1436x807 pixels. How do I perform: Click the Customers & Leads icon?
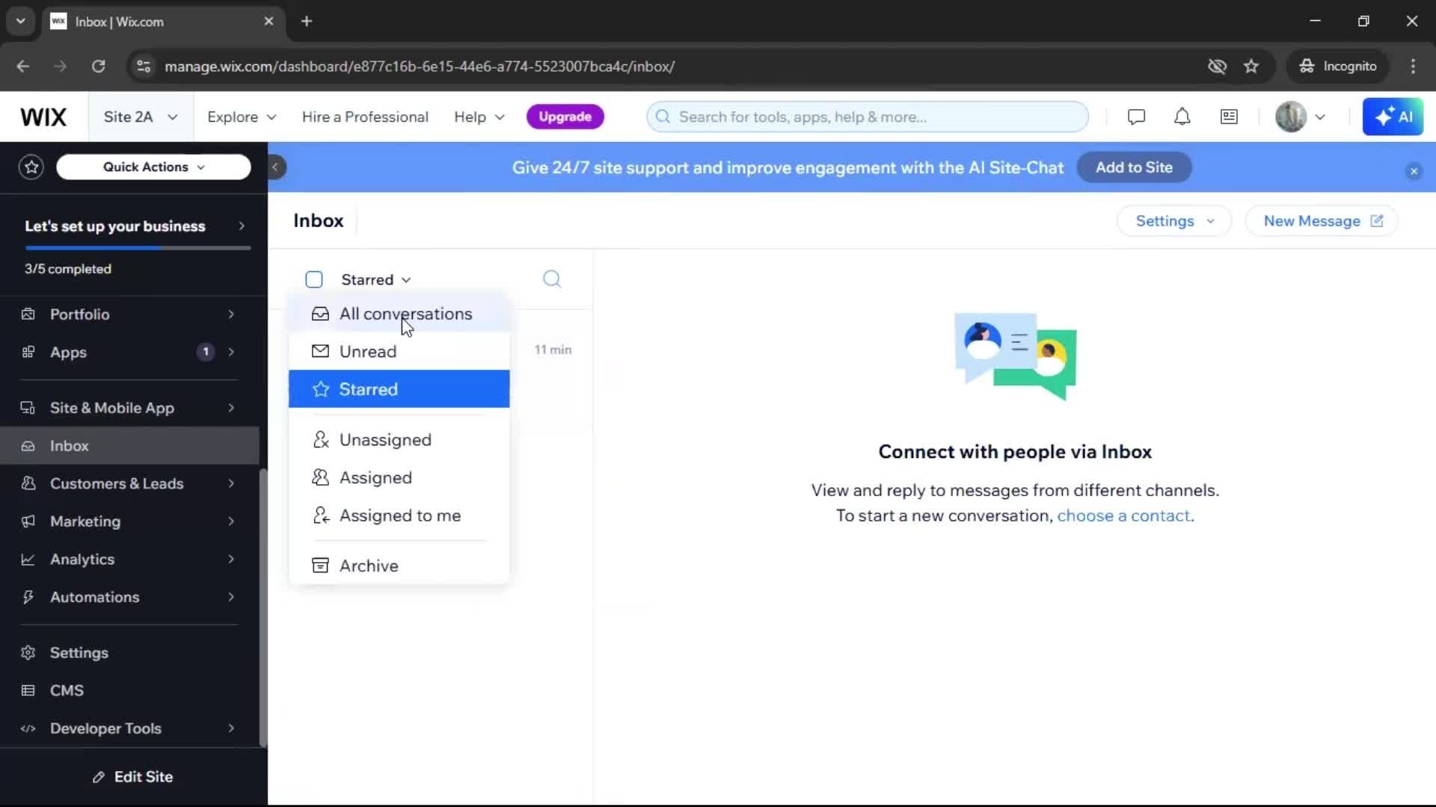pos(28,483)
